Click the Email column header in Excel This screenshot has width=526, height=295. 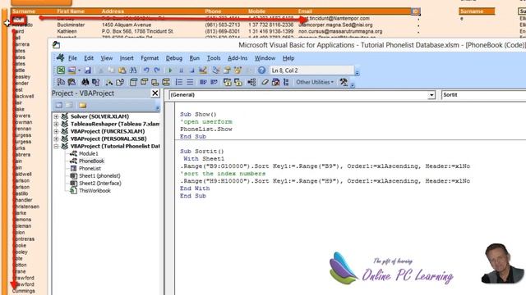(x=305, y=11)
